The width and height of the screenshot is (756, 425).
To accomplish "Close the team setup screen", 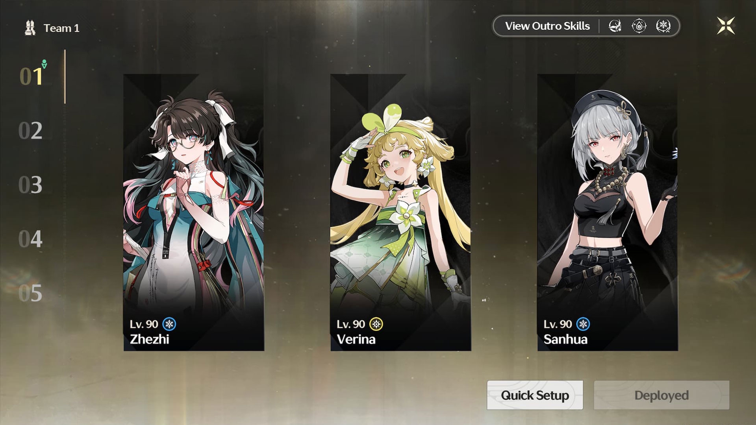I will tap(726, 26).
